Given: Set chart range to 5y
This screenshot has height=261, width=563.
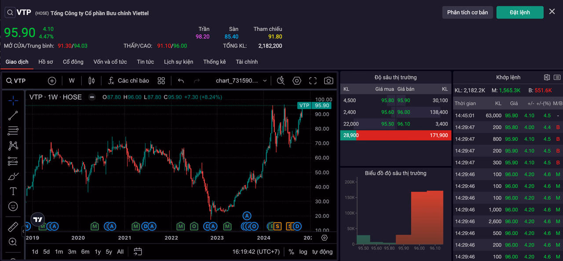Looking at the screenshot, I should tap(108, 252).
